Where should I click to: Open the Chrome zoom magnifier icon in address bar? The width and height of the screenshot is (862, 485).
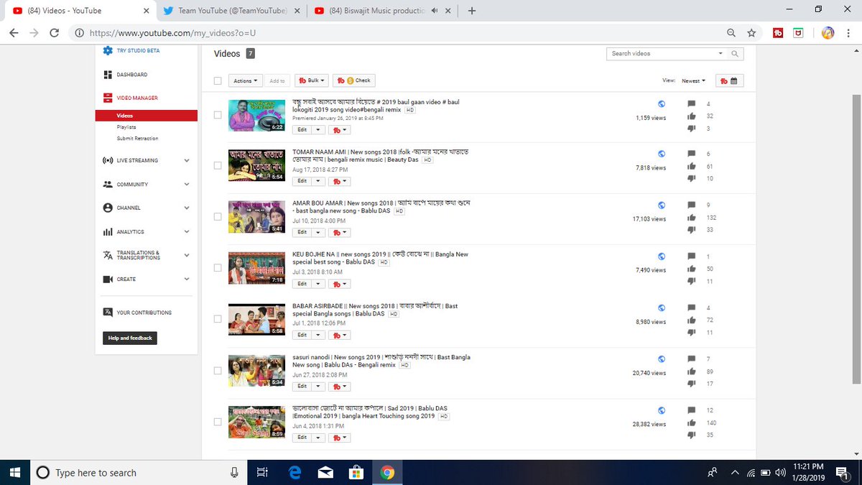pos(731,33)
